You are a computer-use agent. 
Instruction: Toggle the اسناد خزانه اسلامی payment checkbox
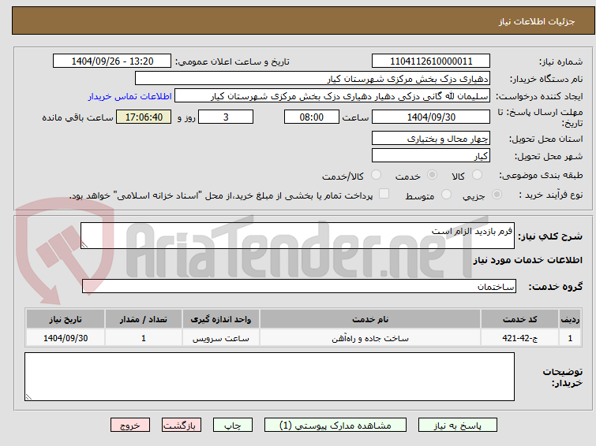pos(384,194)
